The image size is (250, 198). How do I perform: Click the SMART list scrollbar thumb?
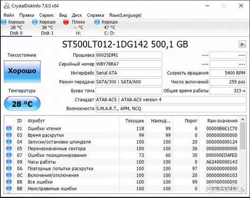[x=243, y=136]
